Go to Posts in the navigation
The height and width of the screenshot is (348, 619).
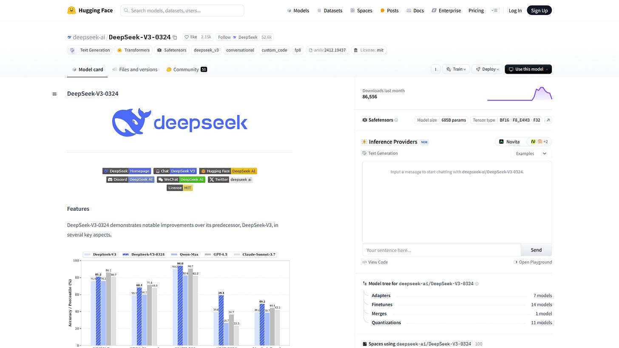pos(389,11)
